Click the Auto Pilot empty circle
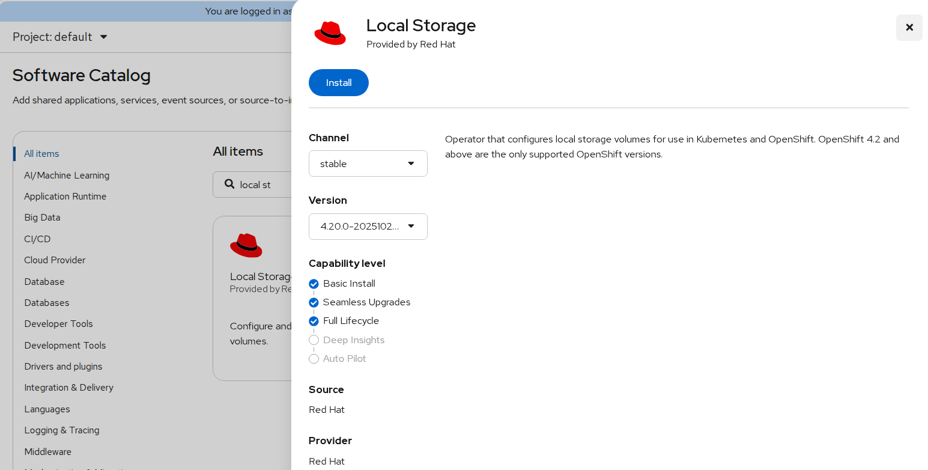928x470 pixels. click(314, 359)
